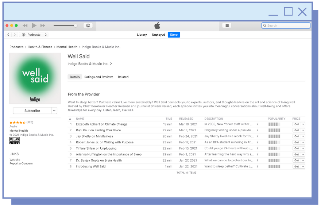Open the AirPlay output icon
The height and width of the screenshot is (209, 321).
click(x=88, y=26)
